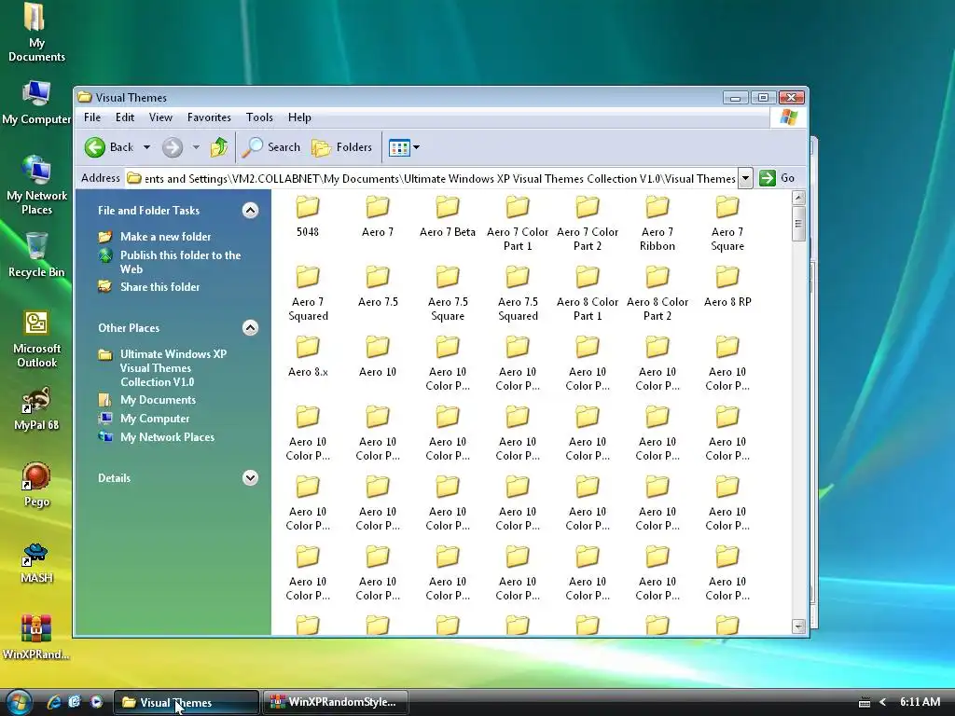Go to My Network Places in Other Places
This screenshot has height=716, width=955.
click(167, 437)
